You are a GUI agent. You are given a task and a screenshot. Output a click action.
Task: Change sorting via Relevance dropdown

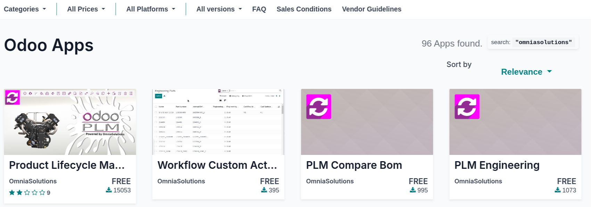coord(526,72)
